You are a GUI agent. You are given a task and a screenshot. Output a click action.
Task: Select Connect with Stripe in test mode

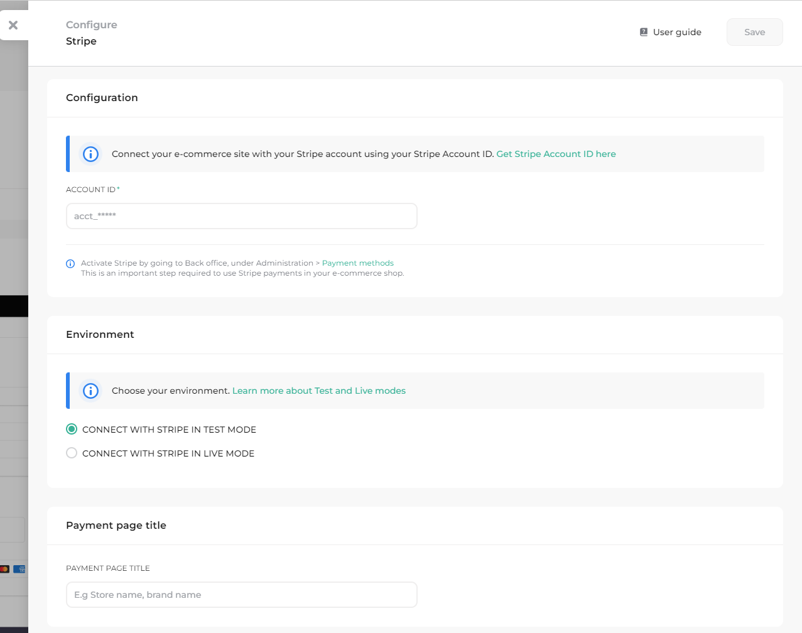coord(72,429)
